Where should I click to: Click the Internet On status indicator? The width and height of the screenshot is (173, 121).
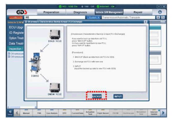click(105, 6)
